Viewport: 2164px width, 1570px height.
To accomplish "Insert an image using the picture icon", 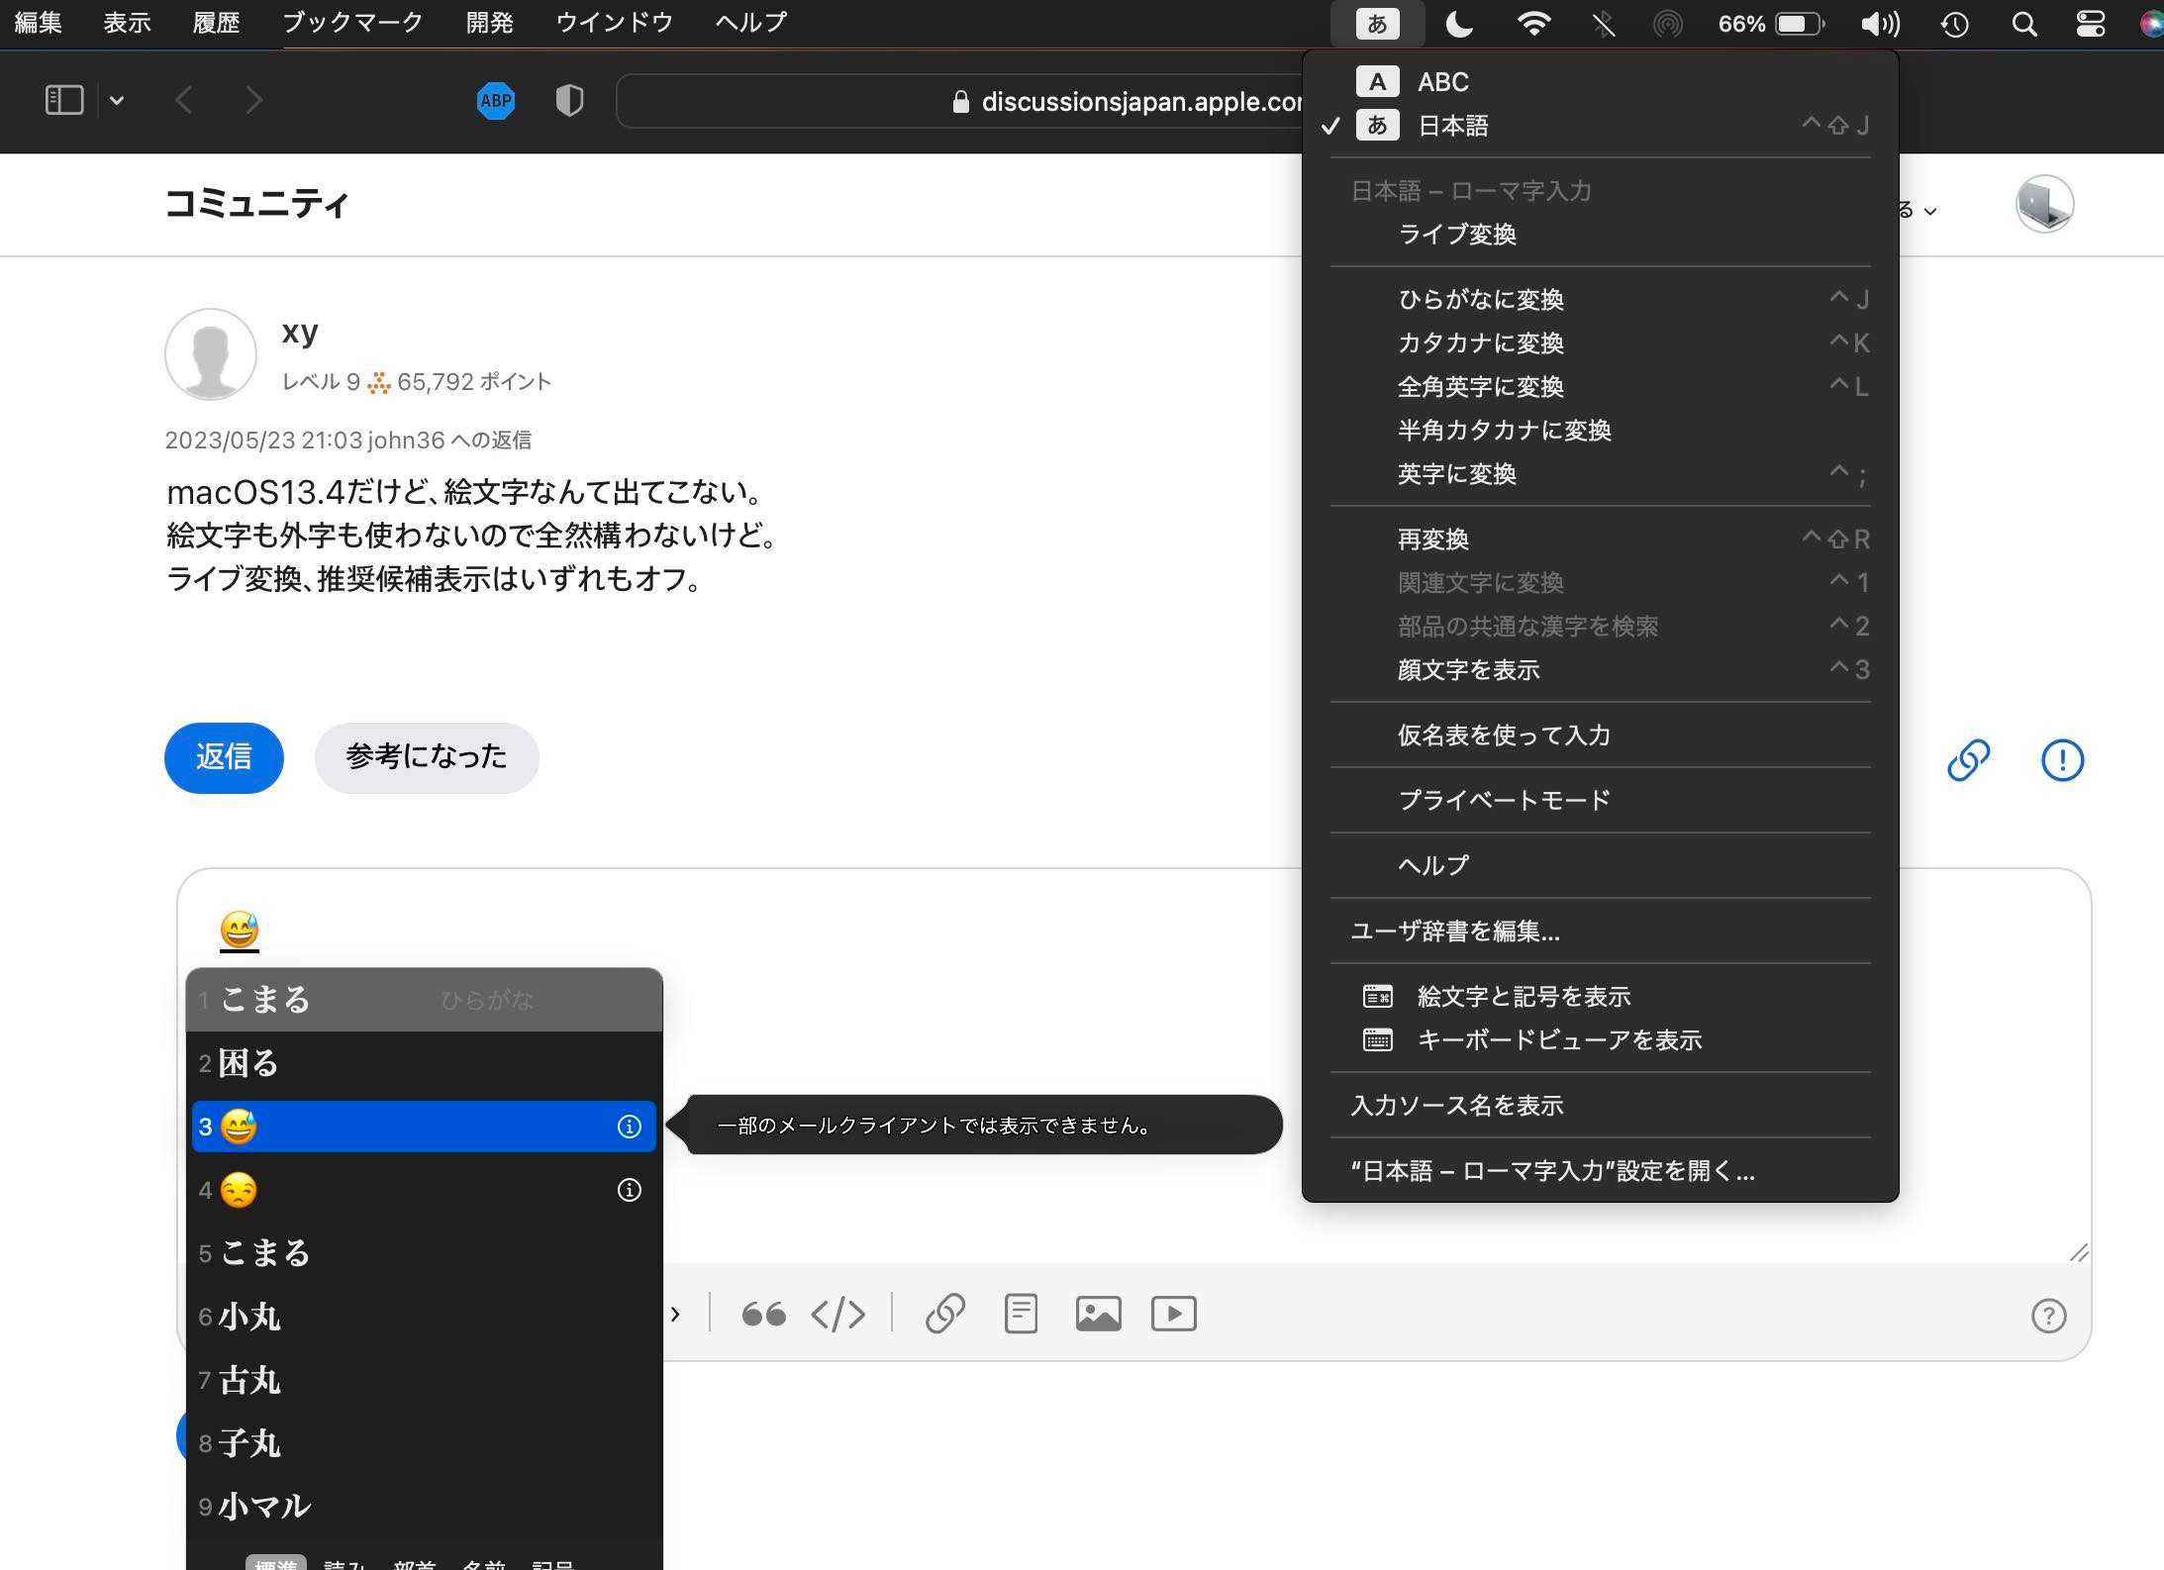I will 1098,1314.
